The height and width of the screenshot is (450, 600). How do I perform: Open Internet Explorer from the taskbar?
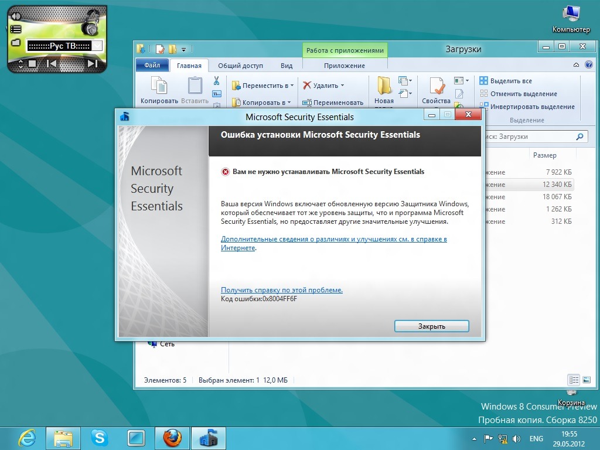[x=27, y=438]
